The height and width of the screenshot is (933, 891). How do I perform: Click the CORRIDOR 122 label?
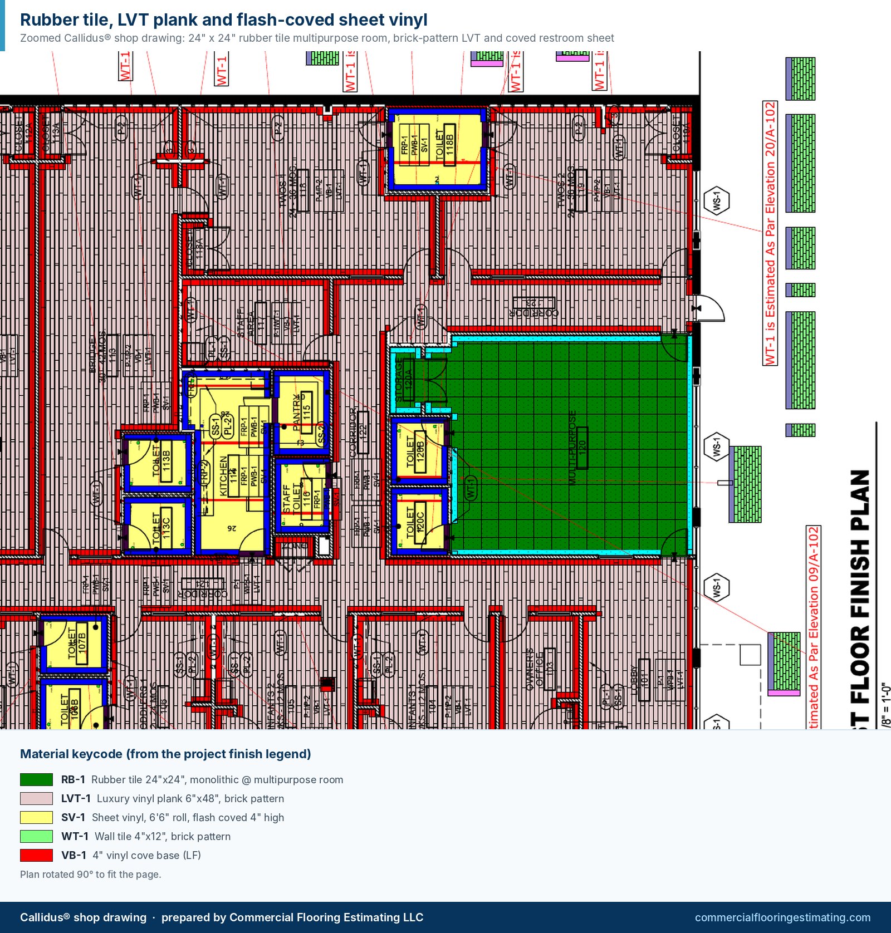pyautogui.click(x=358, y=433)
